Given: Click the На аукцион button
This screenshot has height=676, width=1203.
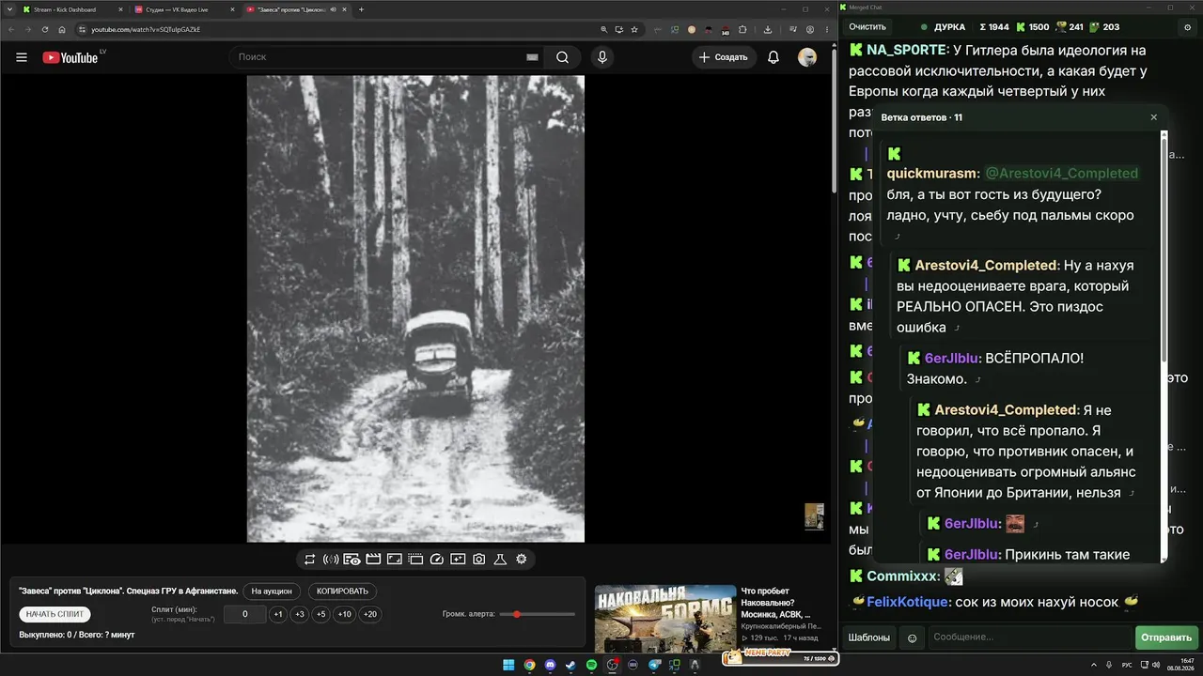Looking at the screenshot, I should [x=273, y=591].
